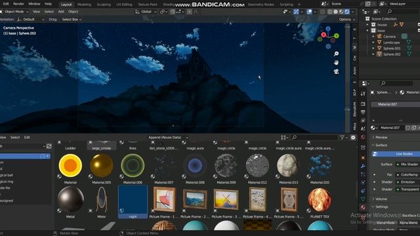Open the Render menu
Screen dimensions: 420x236
[18, 4]
